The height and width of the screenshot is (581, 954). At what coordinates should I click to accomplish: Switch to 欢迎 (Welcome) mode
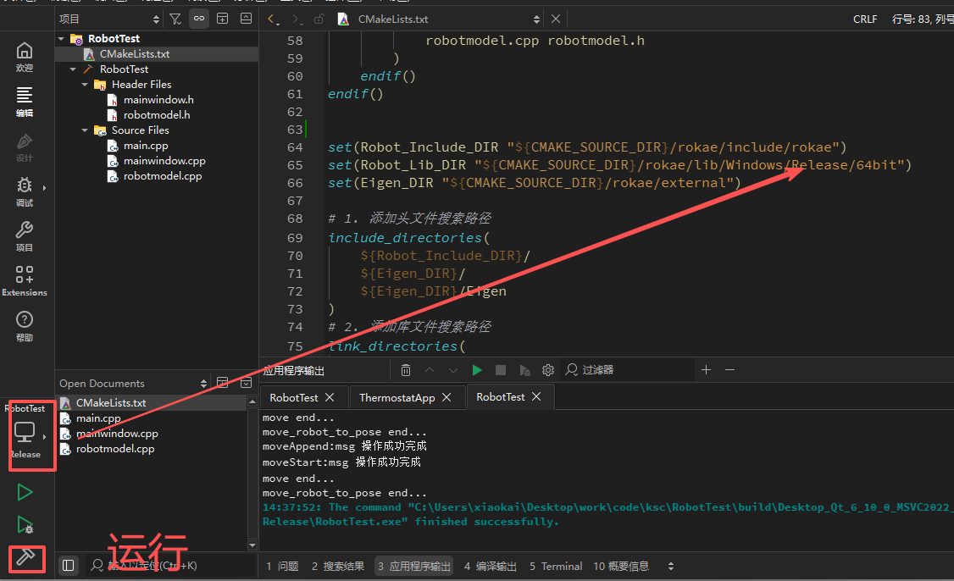point(25,57)
